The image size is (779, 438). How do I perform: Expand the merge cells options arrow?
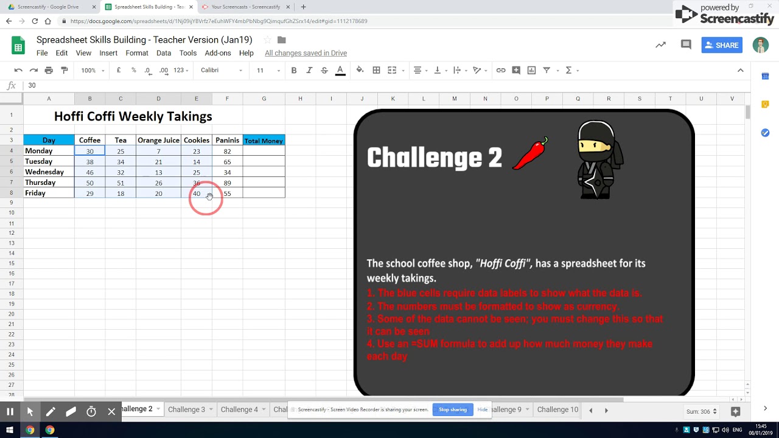[402, 71]
